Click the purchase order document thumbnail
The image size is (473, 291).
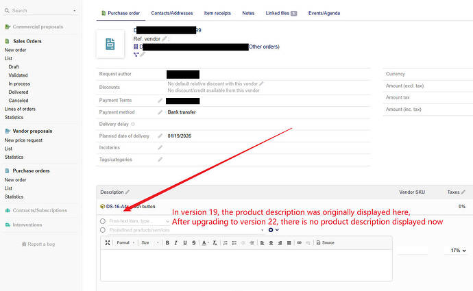110,44
